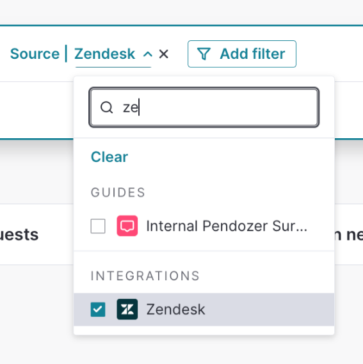Click the partially visible "n ne" column header
363x364 pixels.
(349, 235)
